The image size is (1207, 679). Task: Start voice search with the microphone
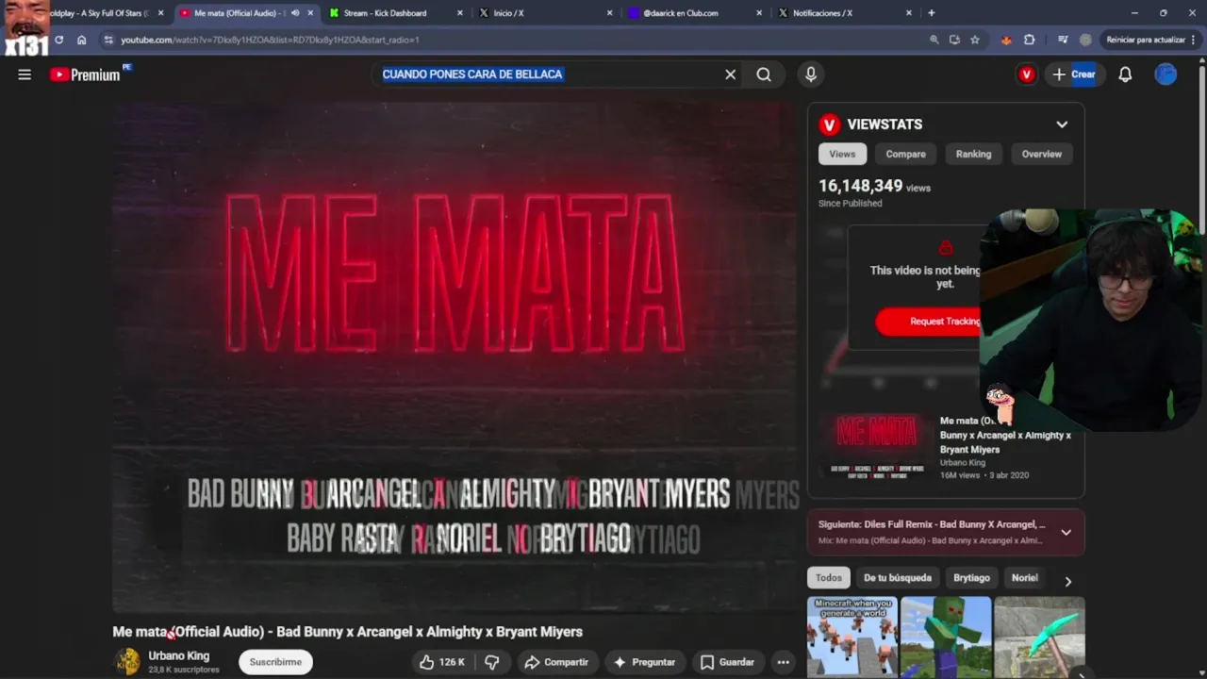(810, 75)
